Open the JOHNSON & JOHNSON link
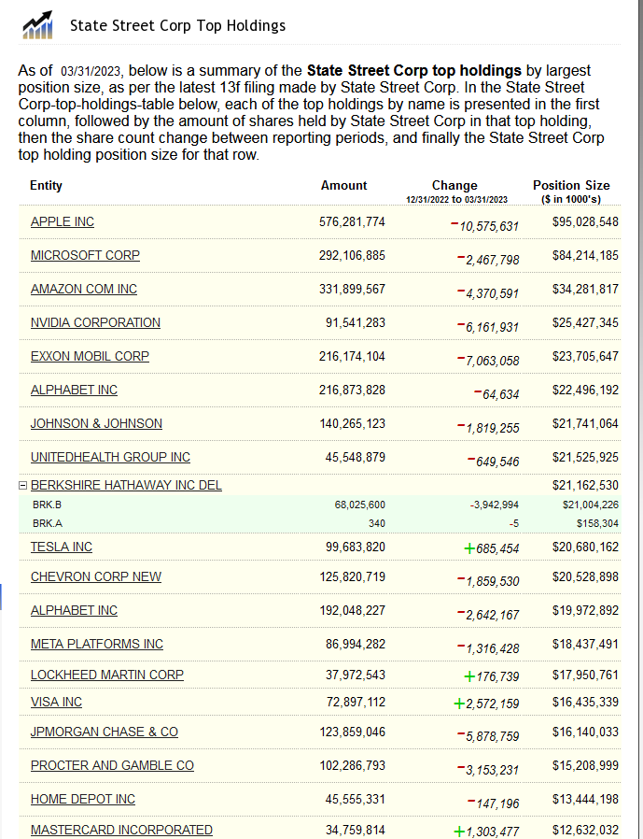The image size is (643, 839). coord(96,424)
